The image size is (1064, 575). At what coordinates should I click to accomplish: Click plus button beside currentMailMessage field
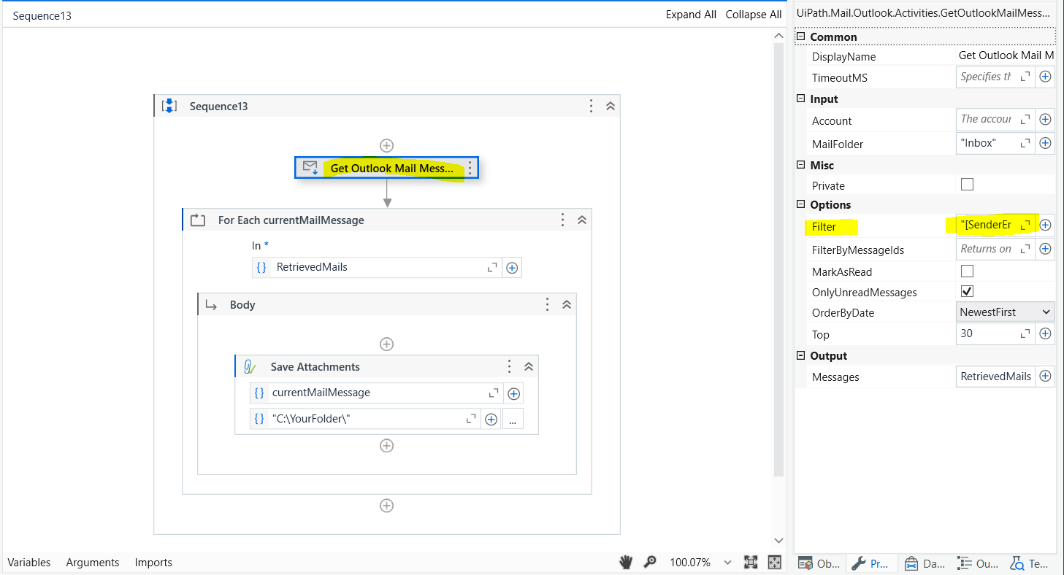513,393
